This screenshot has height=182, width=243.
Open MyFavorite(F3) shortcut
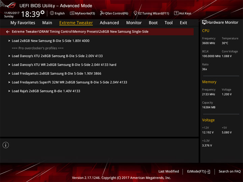[85, 13]
